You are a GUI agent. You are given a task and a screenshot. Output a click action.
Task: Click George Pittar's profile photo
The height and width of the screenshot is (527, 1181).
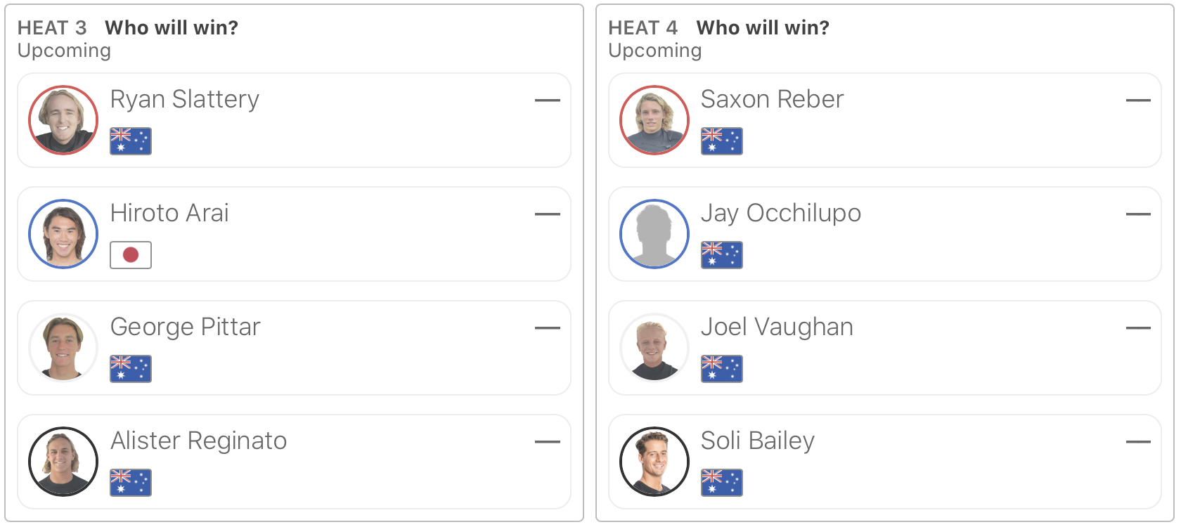pos(63,348)
